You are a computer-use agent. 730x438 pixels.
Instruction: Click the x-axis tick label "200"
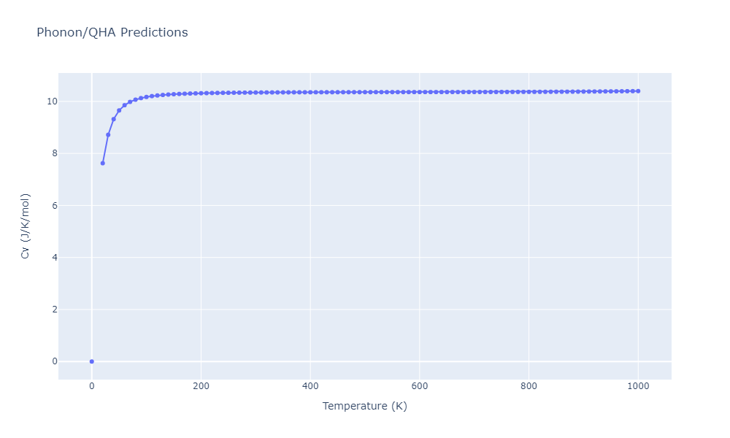[201, 387]
